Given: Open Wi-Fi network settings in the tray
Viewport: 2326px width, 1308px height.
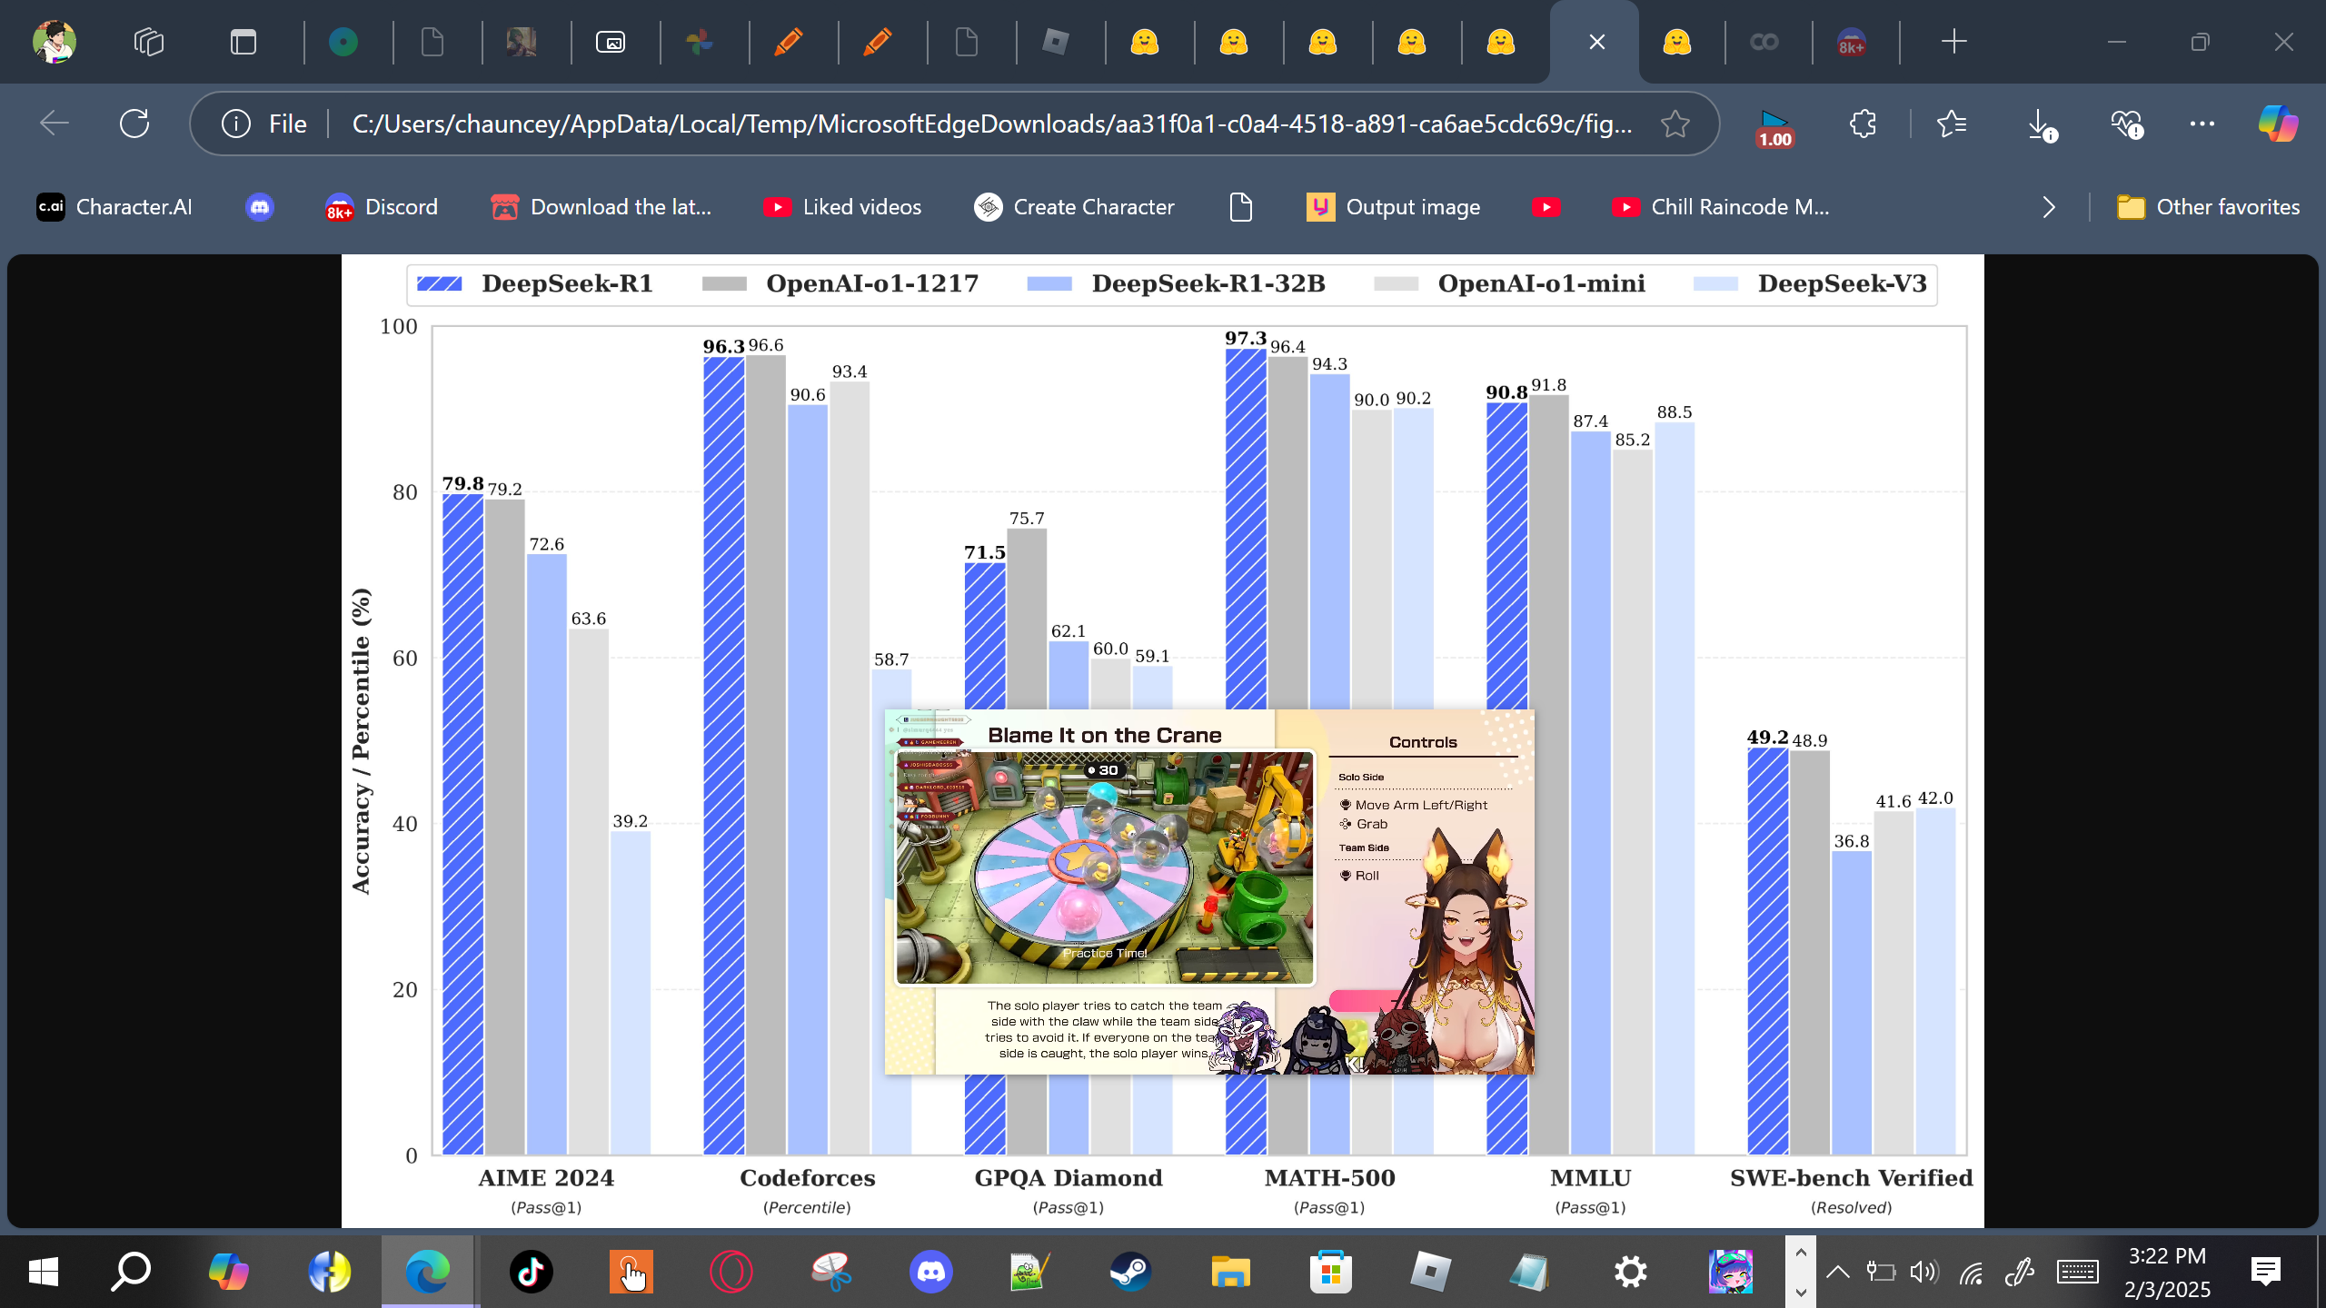Looking at the screenshot, I should 1971,1272.
